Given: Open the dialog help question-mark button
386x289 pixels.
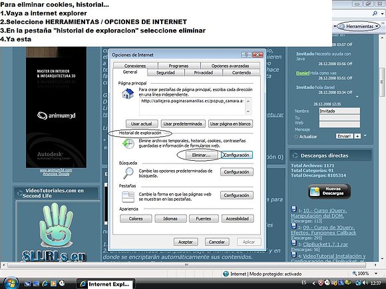Looking at the screenshot, I should pos(246,54).
